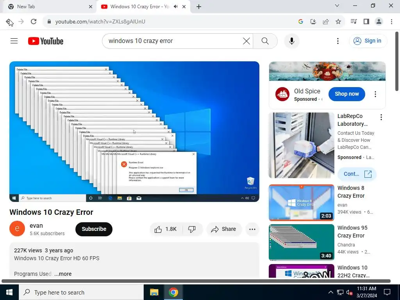Click the browser forward arrow
This screenshot has height=300, width=400.
(21, 22)
